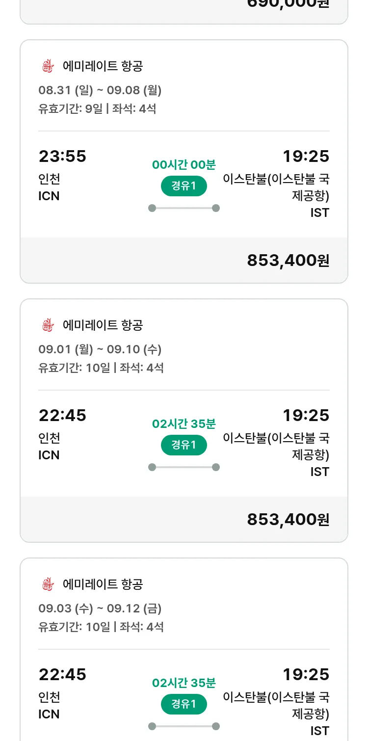The width and height of the screenshot is (368, 741).
Task: Click Emirates logo on the 09.03 flight
Action: pyautogui.click(x=47, y=584)
